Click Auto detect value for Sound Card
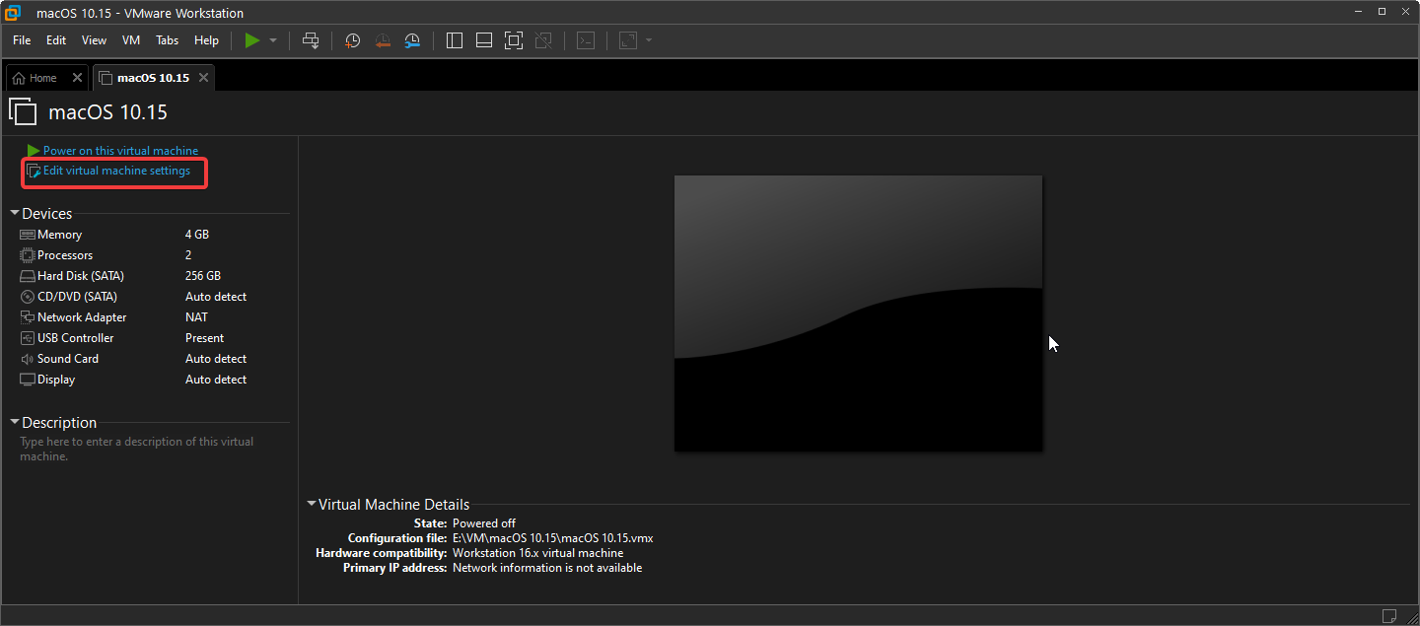The height and width of the screenshot is (626, 1420). pos(216,359)
